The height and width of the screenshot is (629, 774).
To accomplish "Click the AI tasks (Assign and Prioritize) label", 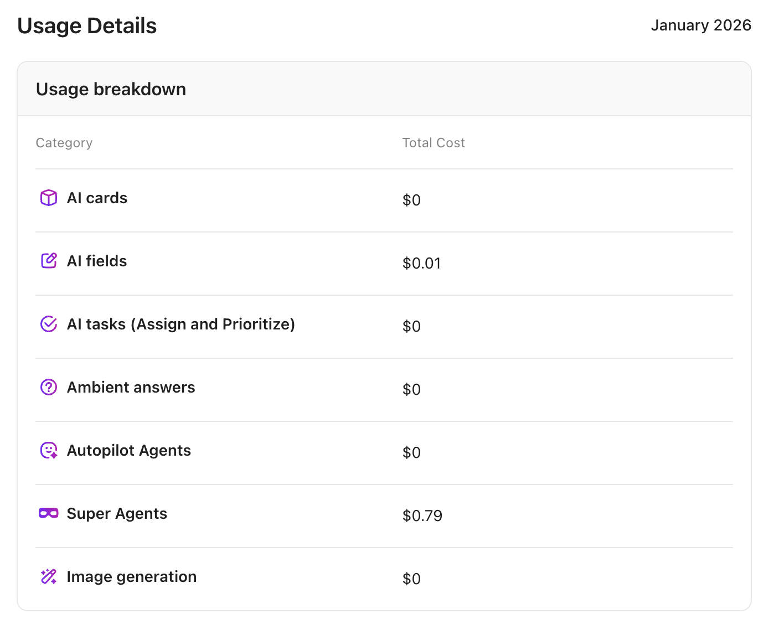I will pyautogui.click(x=180, y=324).
